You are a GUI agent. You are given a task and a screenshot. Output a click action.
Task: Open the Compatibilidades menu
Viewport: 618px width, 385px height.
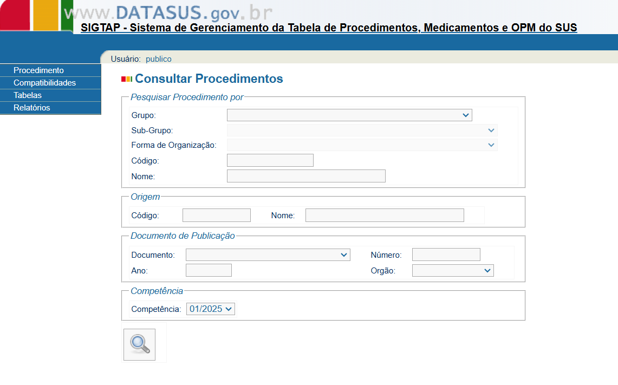[44, 83]
